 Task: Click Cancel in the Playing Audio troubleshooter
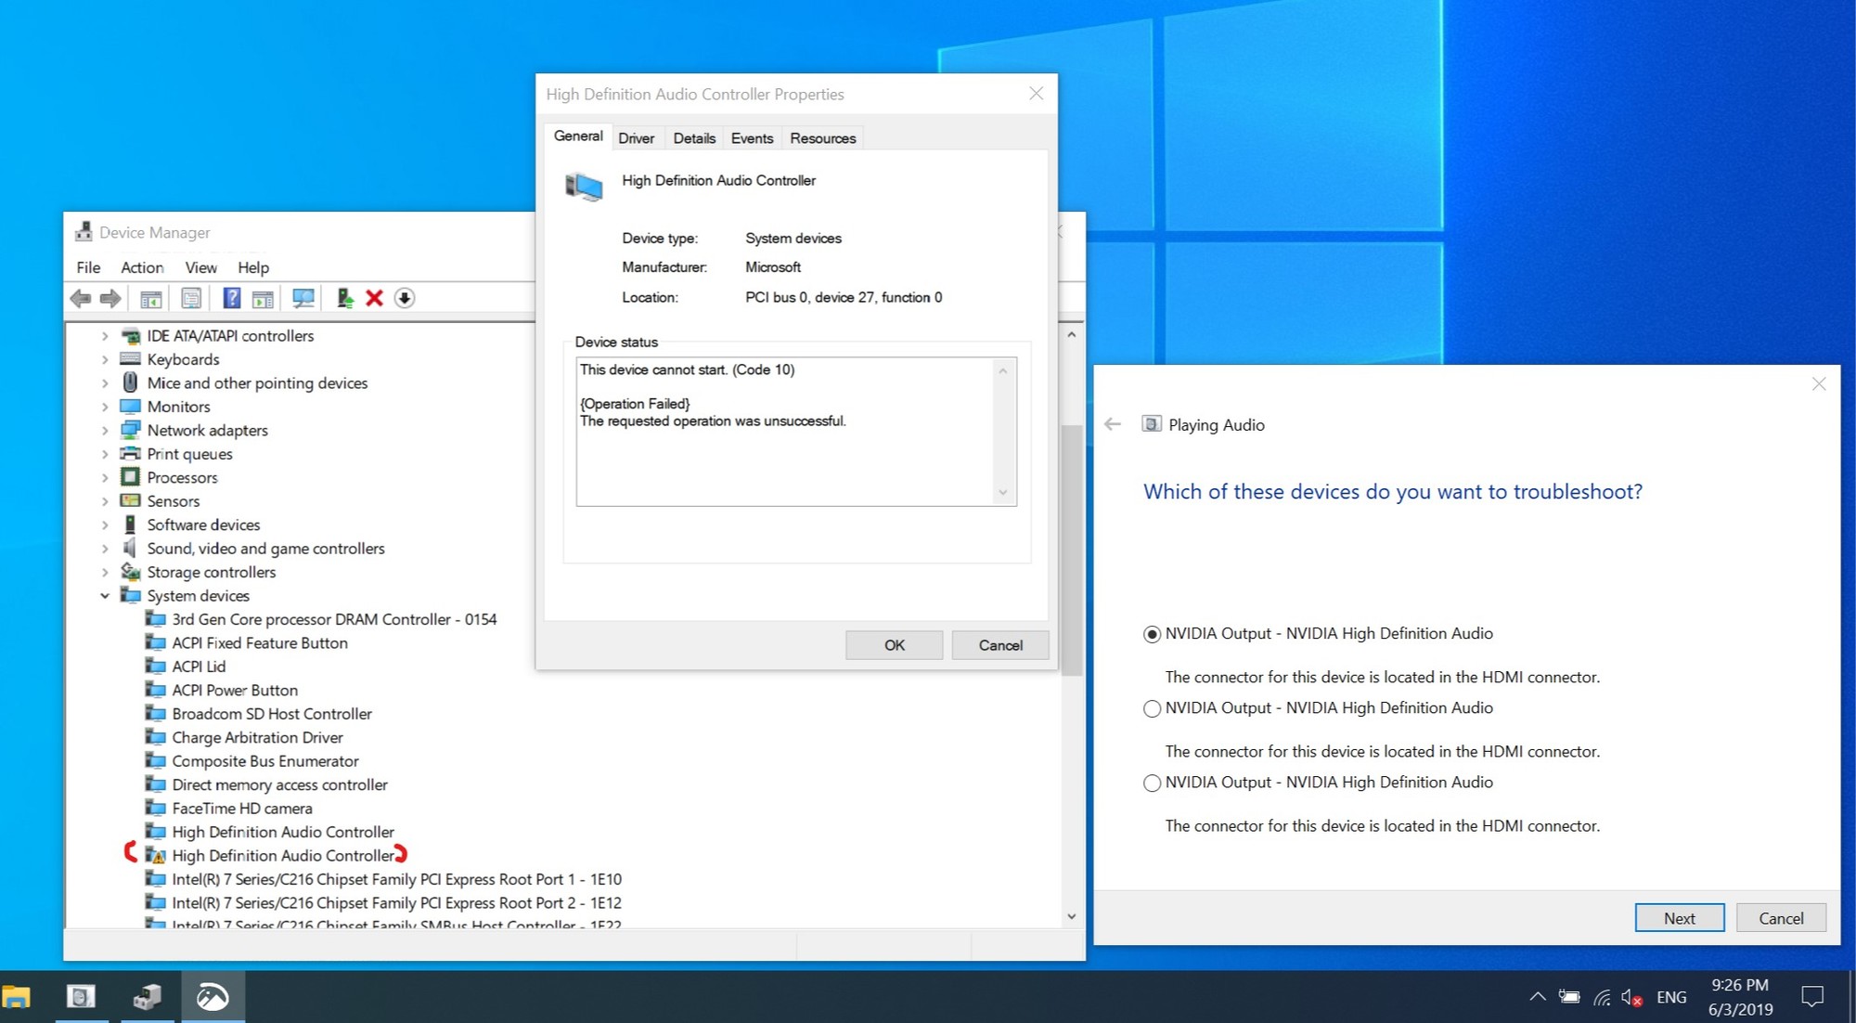coord(1782,918)
